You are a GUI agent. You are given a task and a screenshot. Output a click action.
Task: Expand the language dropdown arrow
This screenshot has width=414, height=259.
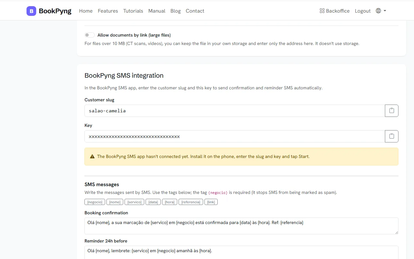tap(385, 11)
